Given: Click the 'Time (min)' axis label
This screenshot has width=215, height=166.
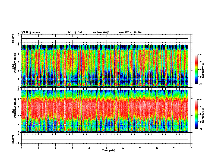Looking at the screenshot, I should (109, 151).
